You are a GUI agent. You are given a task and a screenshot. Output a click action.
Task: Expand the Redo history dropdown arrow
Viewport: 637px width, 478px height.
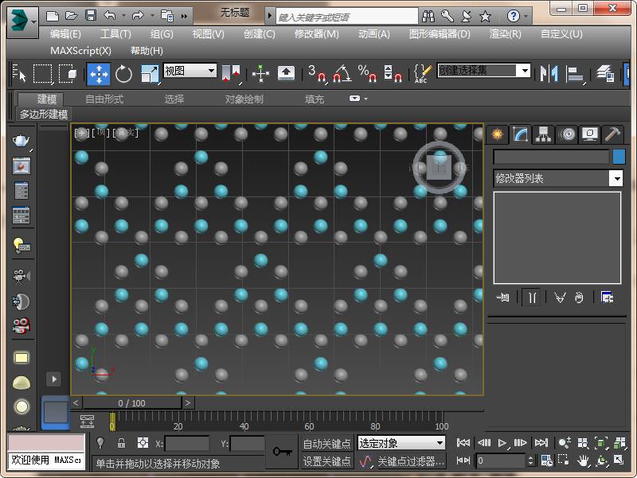click(152, 16)
